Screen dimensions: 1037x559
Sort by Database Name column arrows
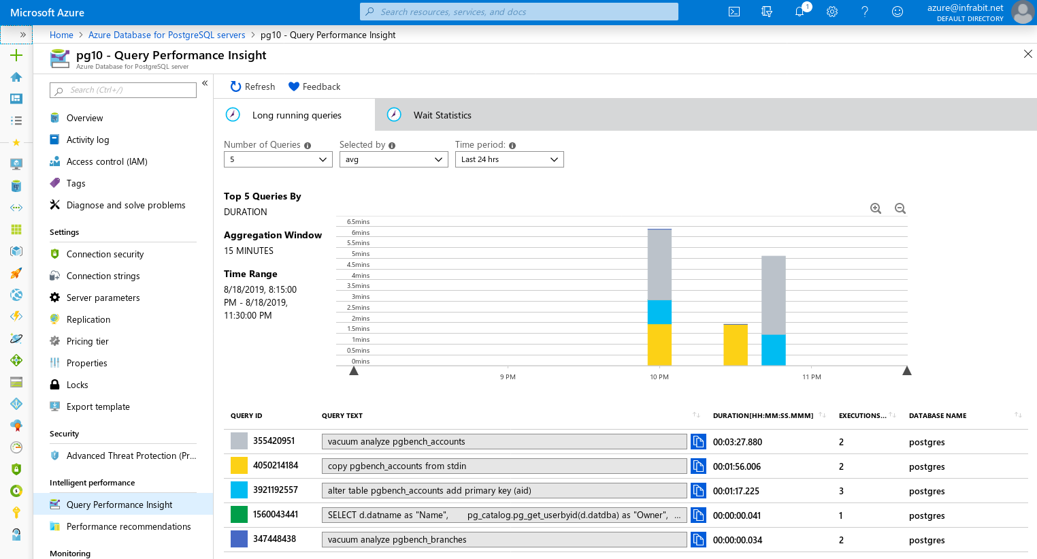click(x=1018, y=415)
